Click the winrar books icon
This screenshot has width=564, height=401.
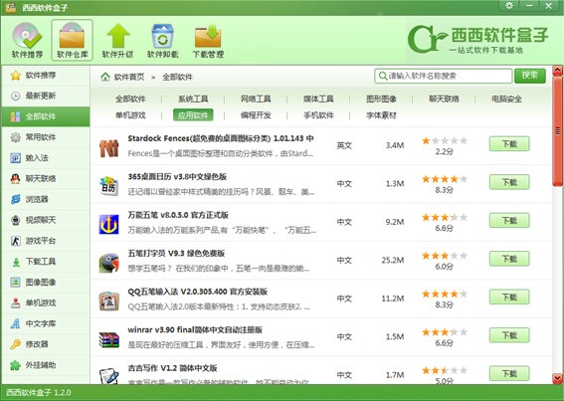(109, 339)
